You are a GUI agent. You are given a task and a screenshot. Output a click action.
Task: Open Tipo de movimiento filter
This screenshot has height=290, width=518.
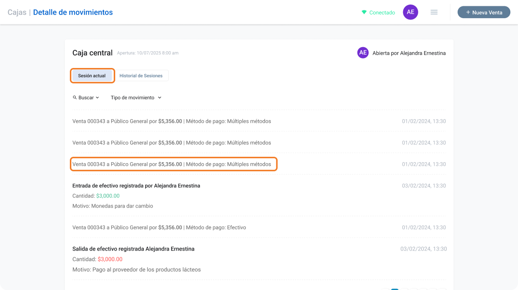136,98
